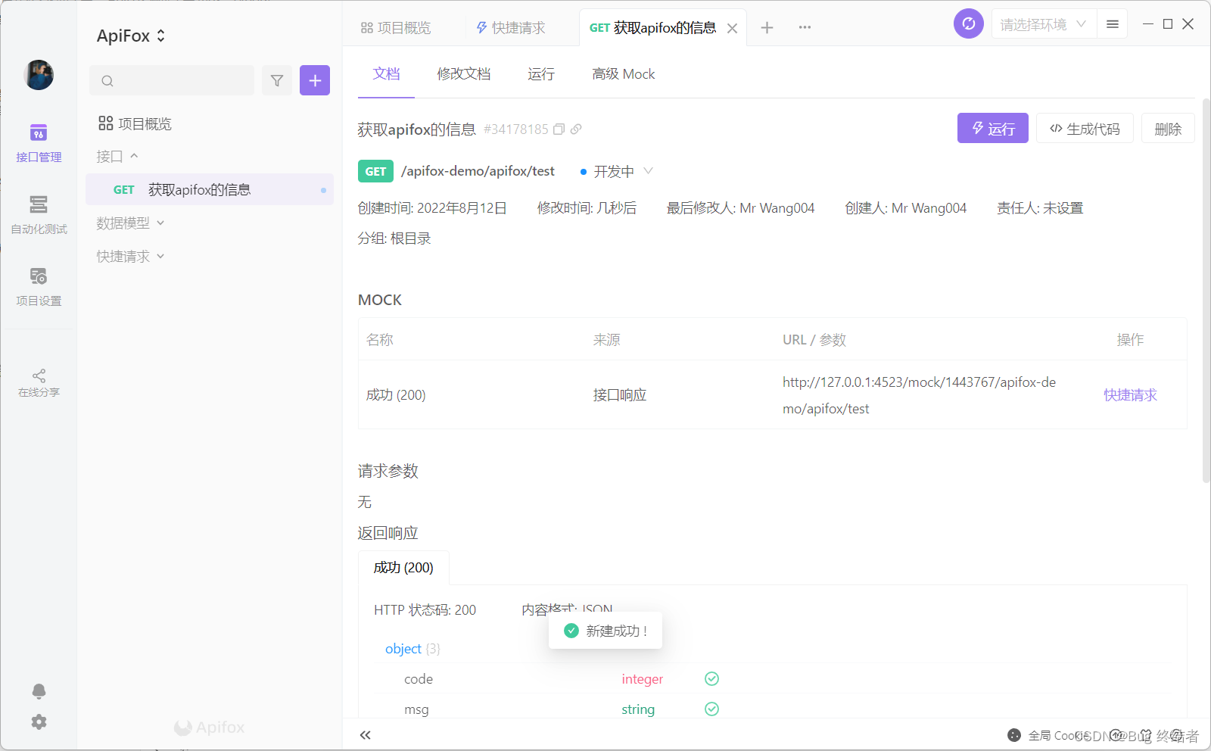Click inside the sidebar search field
Image resolution: width=1211 pixels, height=751 pixels.
click(x=172, y=80)
